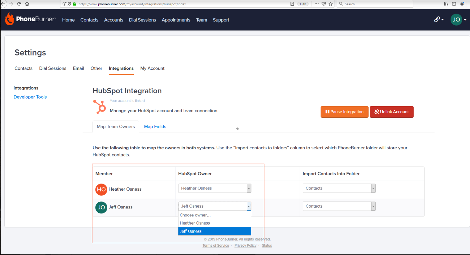
Task: Click the tracking protection shield icon
Action: click(x=69, y=4)
